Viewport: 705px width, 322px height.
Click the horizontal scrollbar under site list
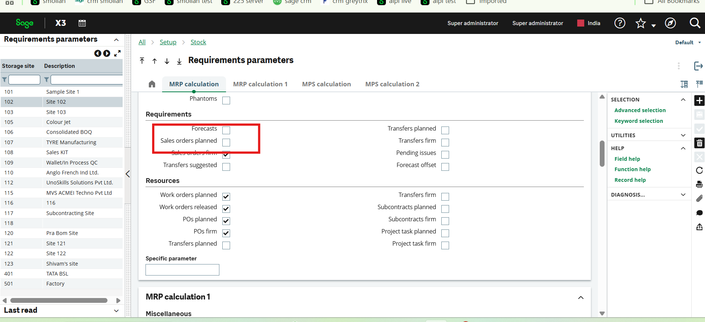click(59, 301)
